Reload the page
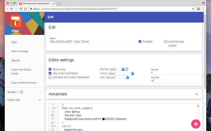The height and width of the screenshot is (131, 211). [21, 9]
